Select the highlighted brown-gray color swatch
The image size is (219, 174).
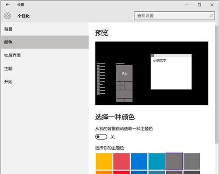point(174,161)
